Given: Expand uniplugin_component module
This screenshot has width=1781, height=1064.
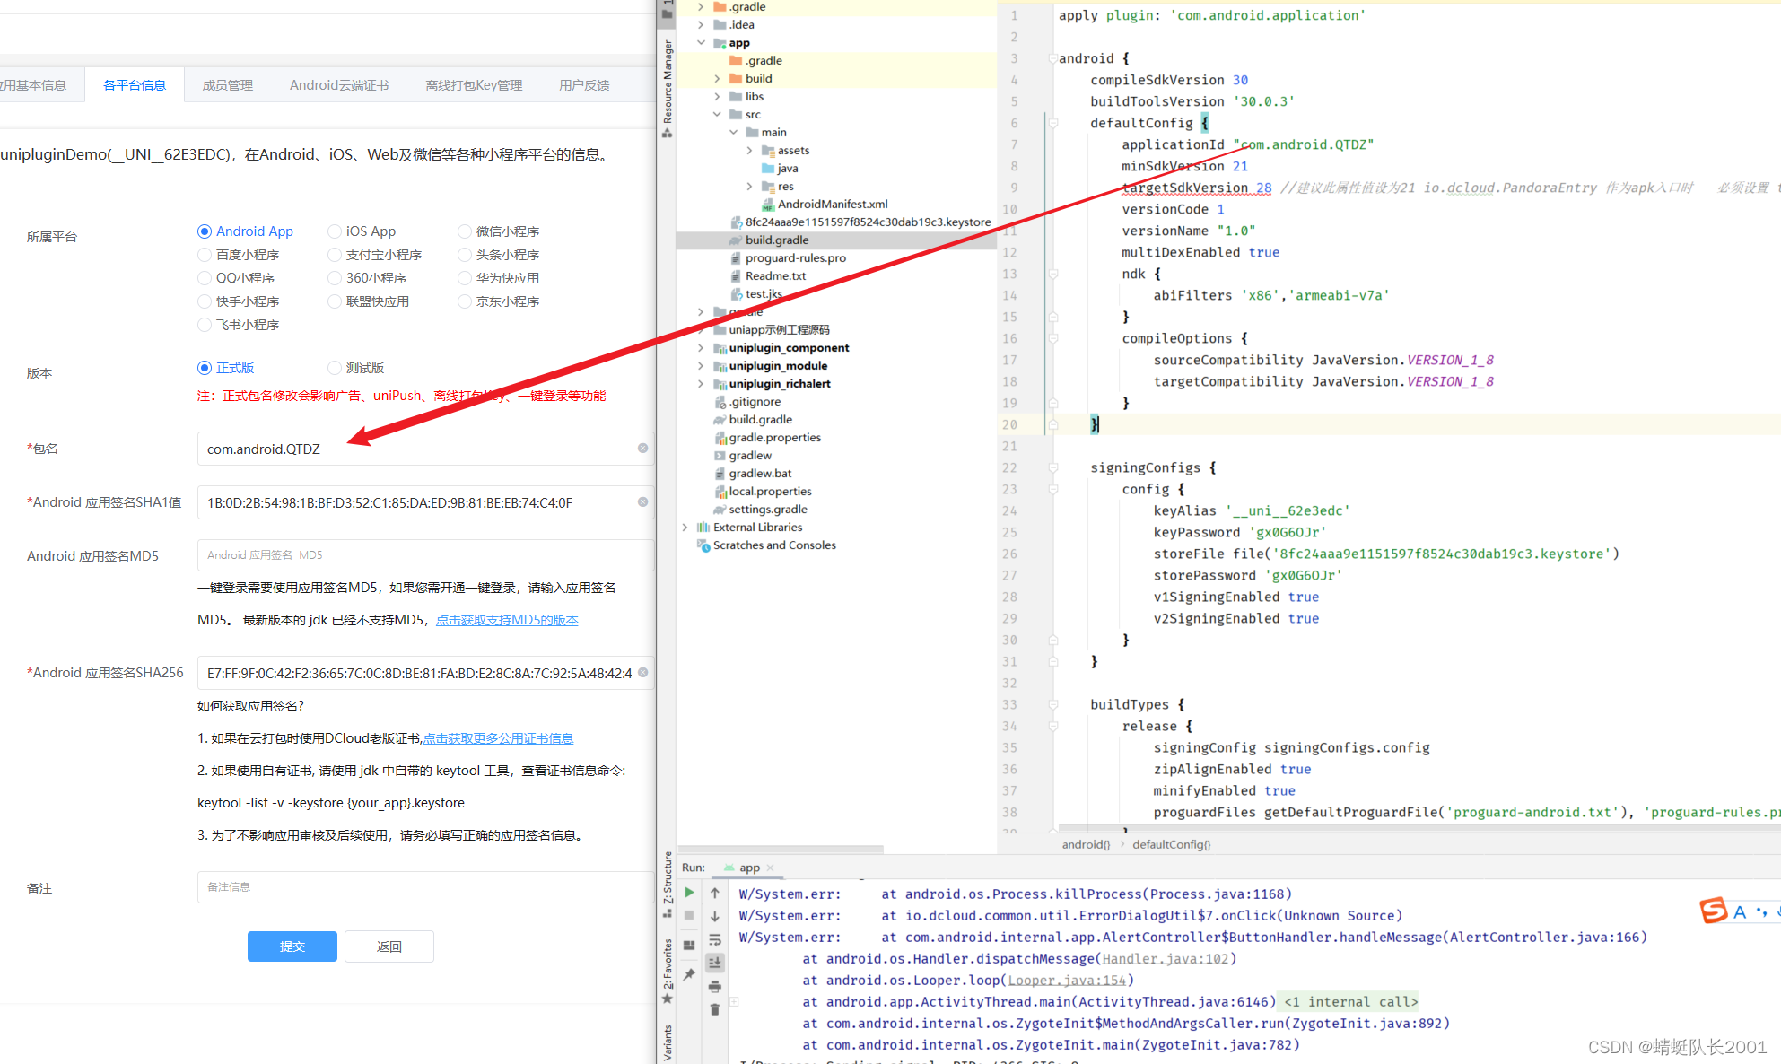Looking at the screenshot, I should (x=701, y=347).
